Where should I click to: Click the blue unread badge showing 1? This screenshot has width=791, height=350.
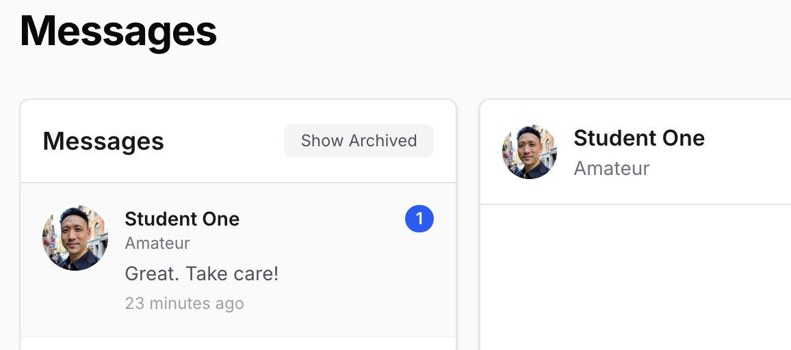pyautogui.click(x=419, y=219)
